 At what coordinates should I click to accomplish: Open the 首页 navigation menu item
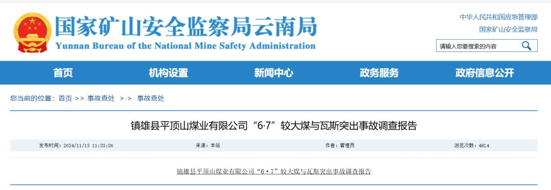(63, 73)
